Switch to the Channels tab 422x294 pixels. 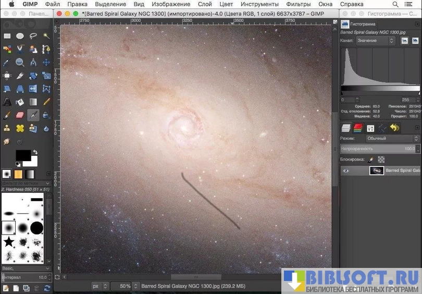click(x=358, y=128)
